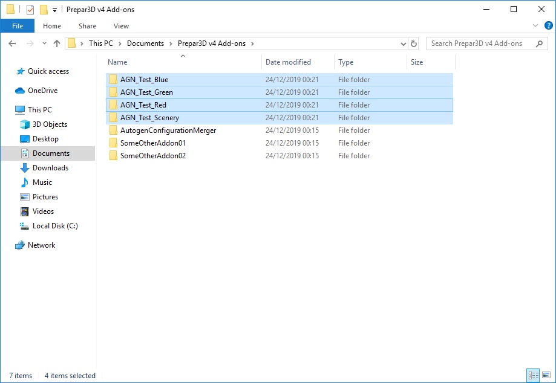Open OneDrive in the navigation pane
This screenshot has height=383, width=556.
coord(42,91)
